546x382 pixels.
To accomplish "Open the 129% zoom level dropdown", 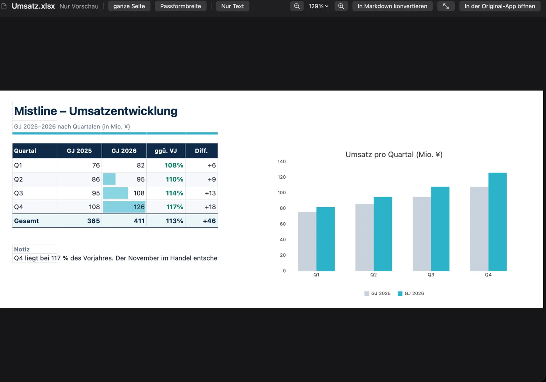I will click(318, 6).
